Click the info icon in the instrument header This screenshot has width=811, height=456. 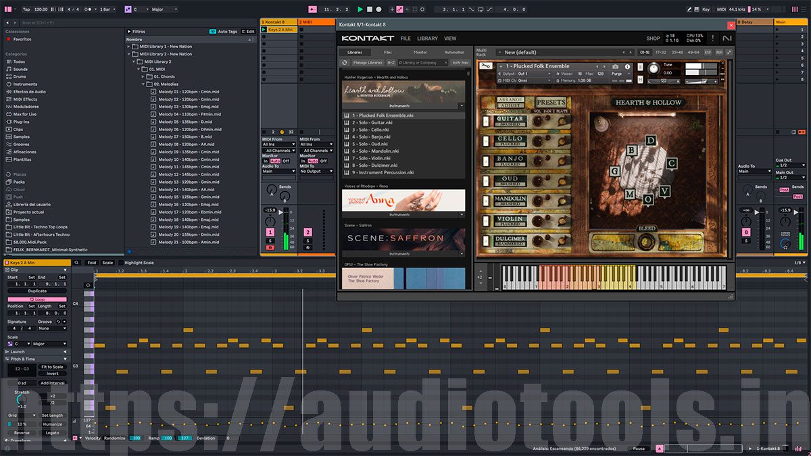pyautogui.click(x=627, y=66)
